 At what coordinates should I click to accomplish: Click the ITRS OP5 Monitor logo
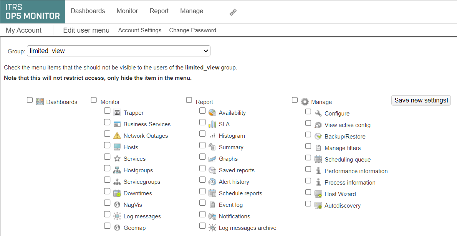point(33,12)
